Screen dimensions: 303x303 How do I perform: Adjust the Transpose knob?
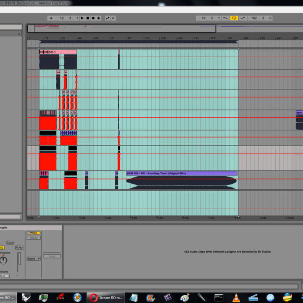(x=3, y=260)
